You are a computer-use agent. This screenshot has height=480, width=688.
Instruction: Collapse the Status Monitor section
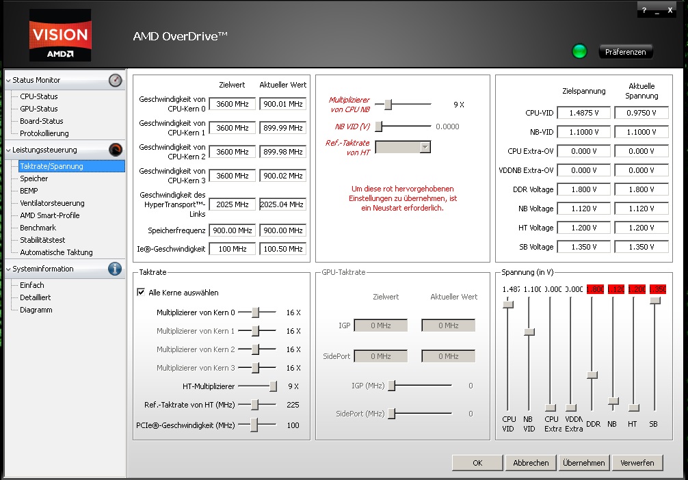coord(8,80)
